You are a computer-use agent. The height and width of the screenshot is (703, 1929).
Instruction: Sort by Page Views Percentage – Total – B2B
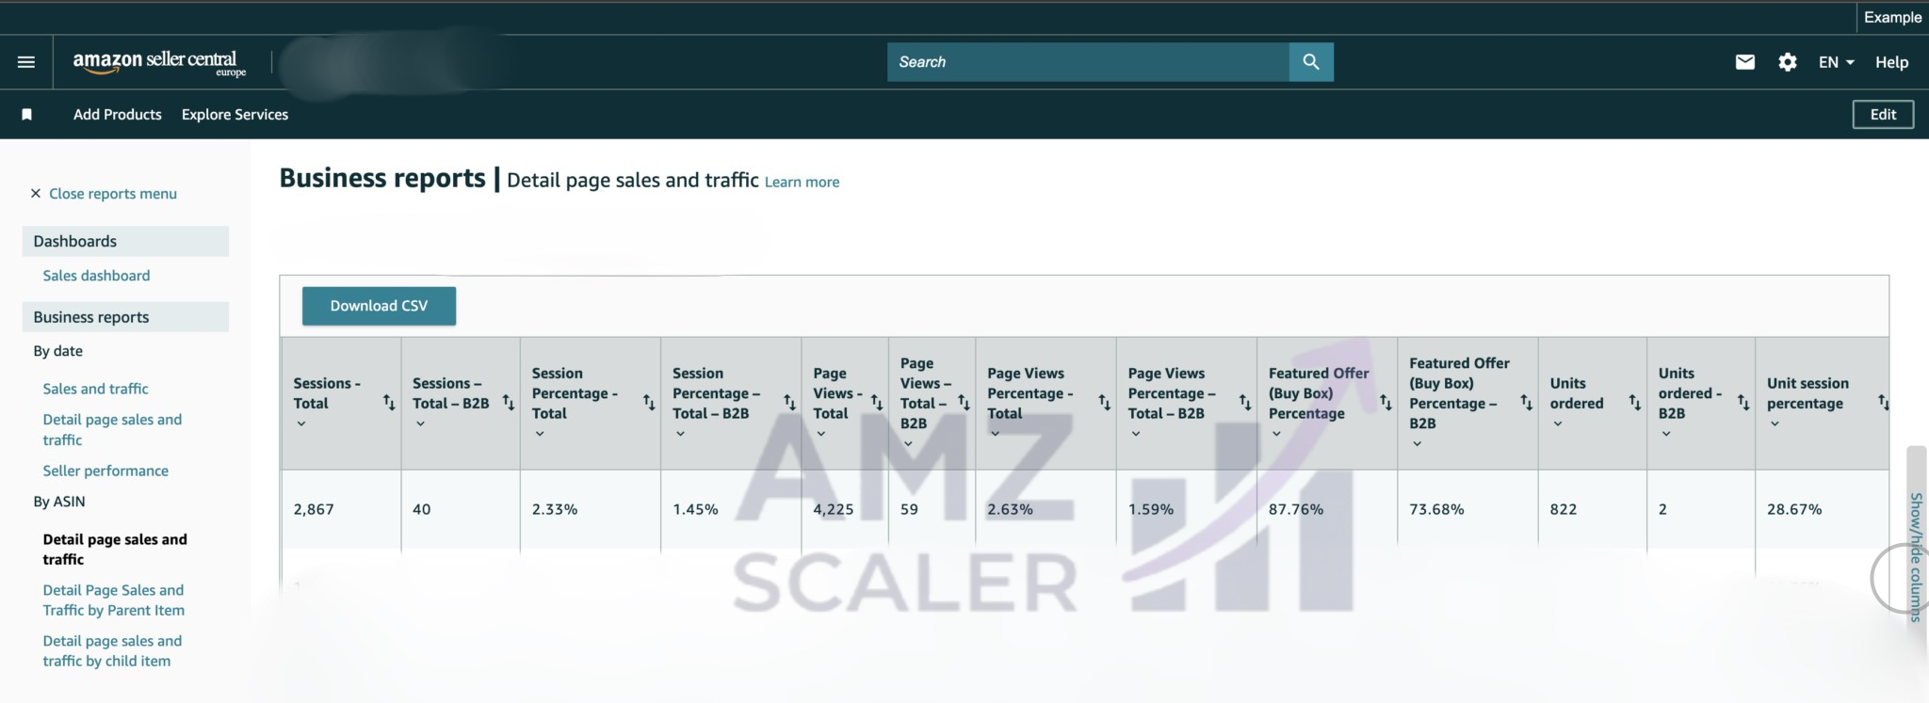[1245, 403]
